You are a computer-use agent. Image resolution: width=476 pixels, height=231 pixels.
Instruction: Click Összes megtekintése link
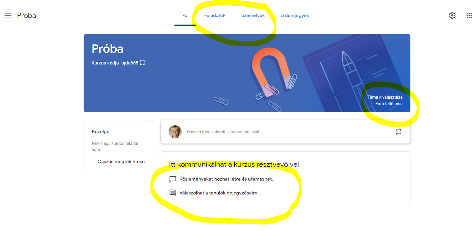121,162
